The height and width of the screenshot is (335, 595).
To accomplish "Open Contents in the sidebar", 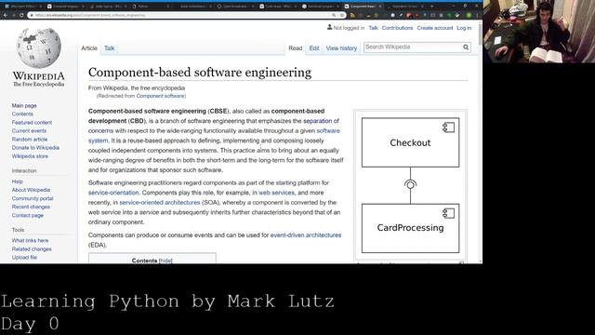I will [x=22, y=114].
